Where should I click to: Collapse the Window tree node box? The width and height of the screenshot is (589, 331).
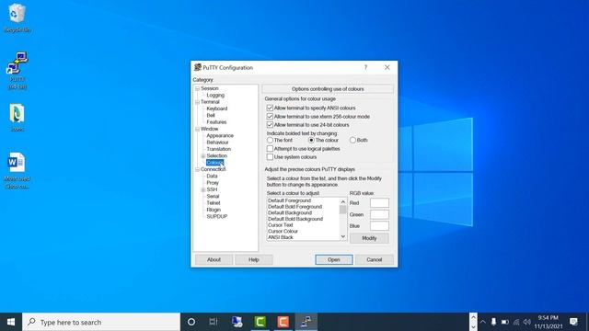click(197, 129)
